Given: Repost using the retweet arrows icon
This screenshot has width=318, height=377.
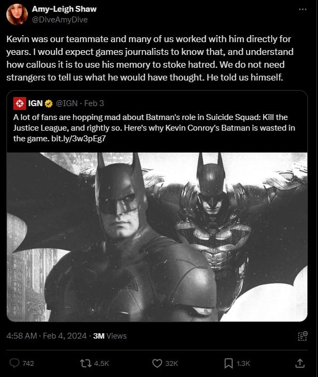Looking at the screenshot, I should click(x=86, y=363).
